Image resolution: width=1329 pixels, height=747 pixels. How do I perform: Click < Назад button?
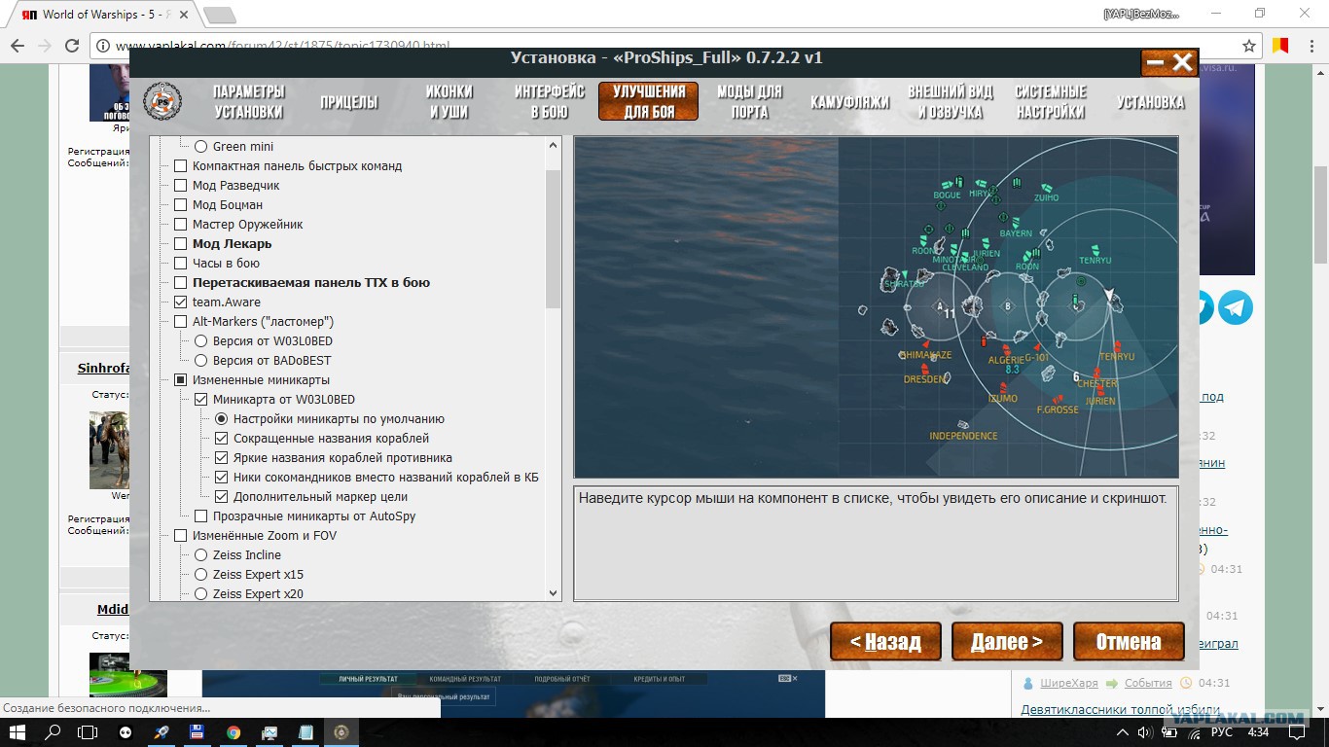pyautogui.click(x=885, y=642)
